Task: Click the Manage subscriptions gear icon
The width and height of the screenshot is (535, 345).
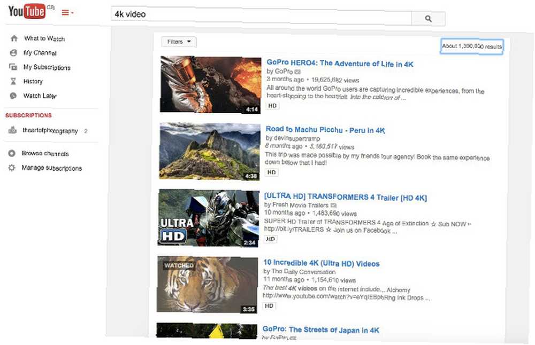Action: tap(12, 168)
